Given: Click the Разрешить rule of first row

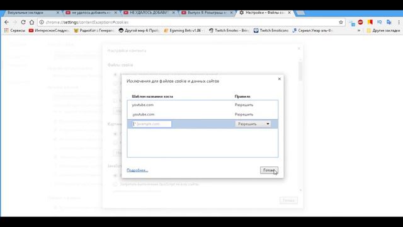Looking at the screenshot, I should pyautogui.click(x=244, y=105).
